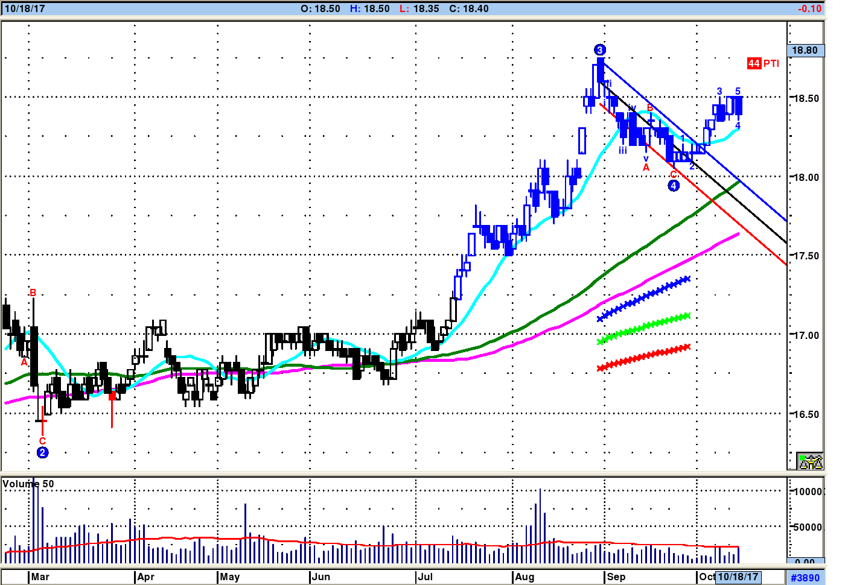Select the Jul label on time axis
Image resolution: width=845 pixels, height=585 pixels.
(425, 577)
